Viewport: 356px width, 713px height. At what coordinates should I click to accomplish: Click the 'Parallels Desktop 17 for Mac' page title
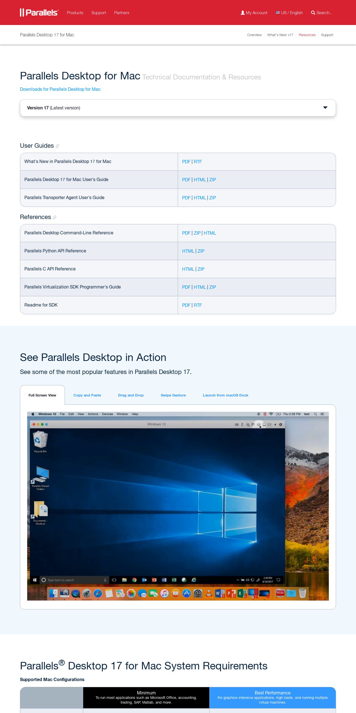tap(47, 35)
